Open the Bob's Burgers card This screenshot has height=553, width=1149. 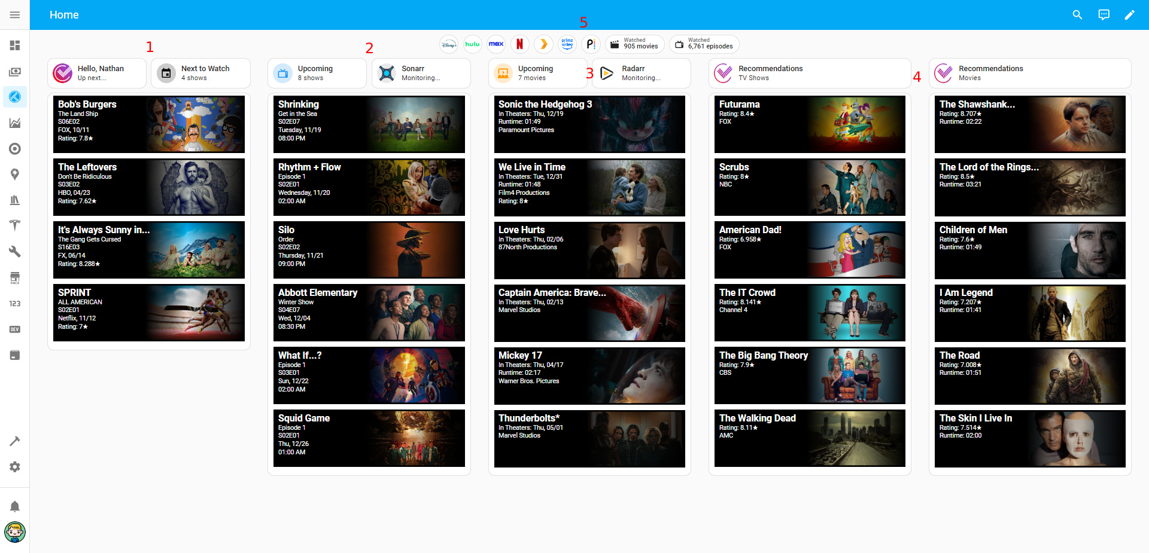149,124
